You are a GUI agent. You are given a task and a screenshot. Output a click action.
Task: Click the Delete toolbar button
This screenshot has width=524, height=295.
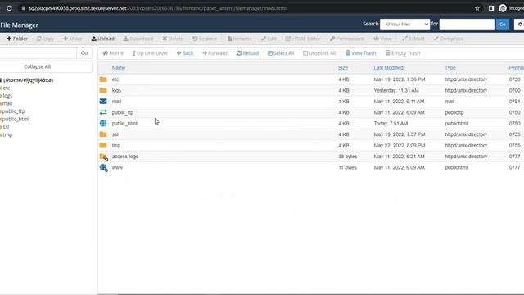(x=173, y=39)
